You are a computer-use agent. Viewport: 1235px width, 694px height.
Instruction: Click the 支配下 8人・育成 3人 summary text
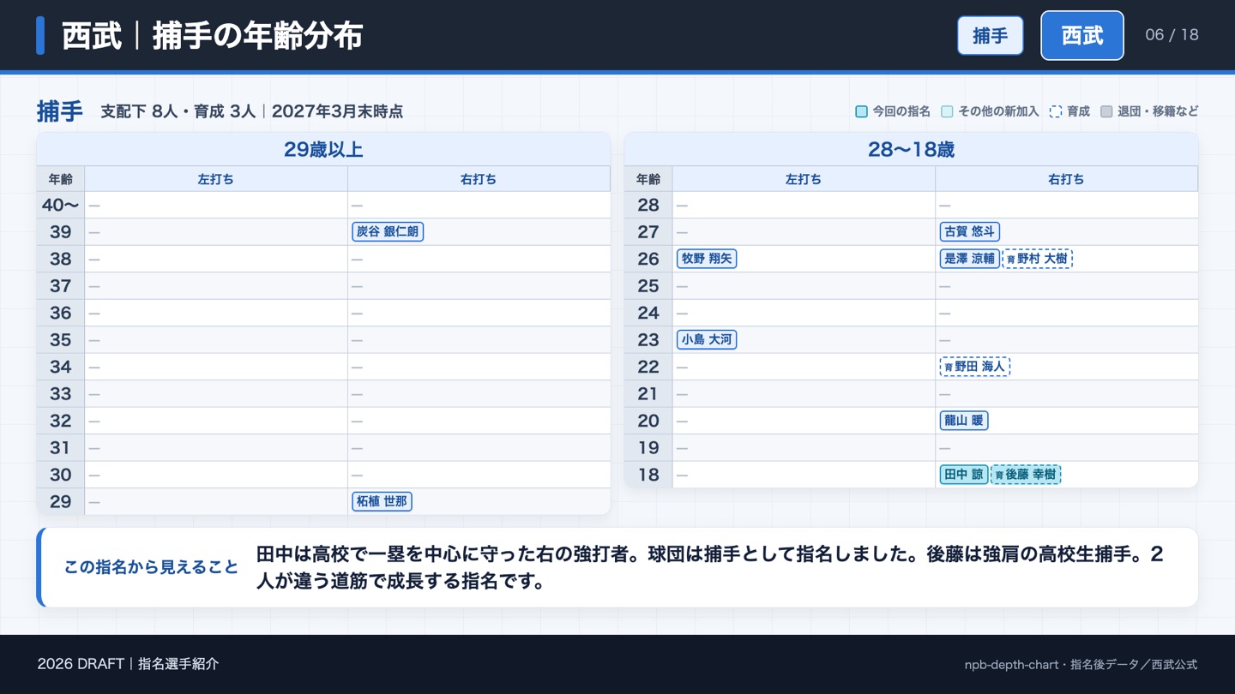178,111
